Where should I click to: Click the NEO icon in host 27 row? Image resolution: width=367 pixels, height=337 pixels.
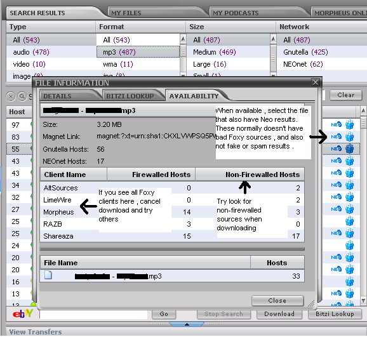pos(336,209)
